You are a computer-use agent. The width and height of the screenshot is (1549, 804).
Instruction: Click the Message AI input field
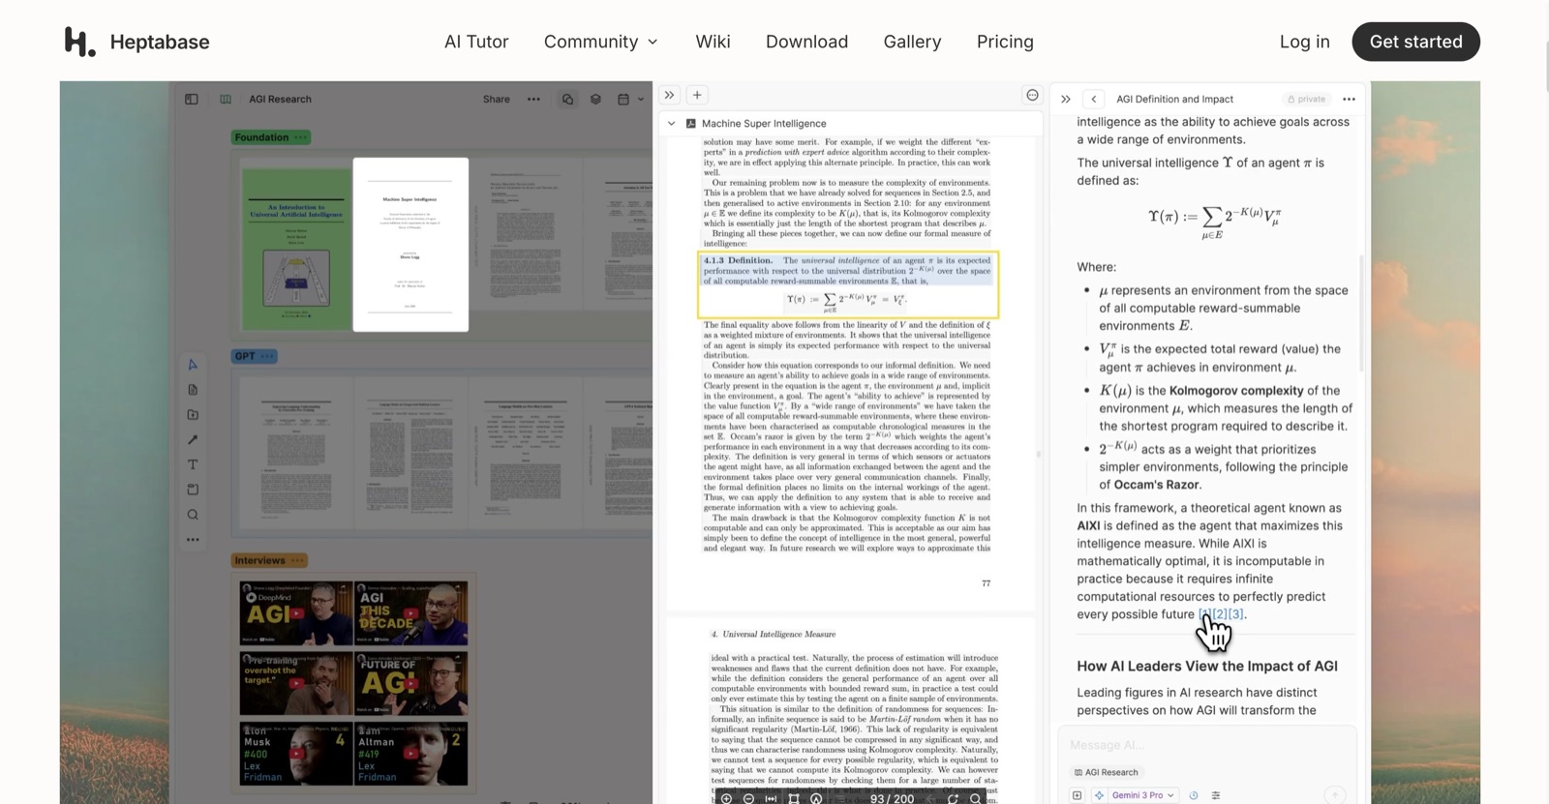(x=1206, y=745)
